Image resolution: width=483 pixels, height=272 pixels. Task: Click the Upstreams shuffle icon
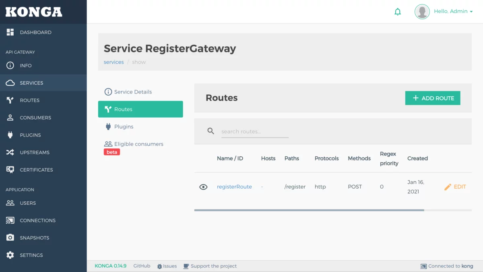[10, 152]
